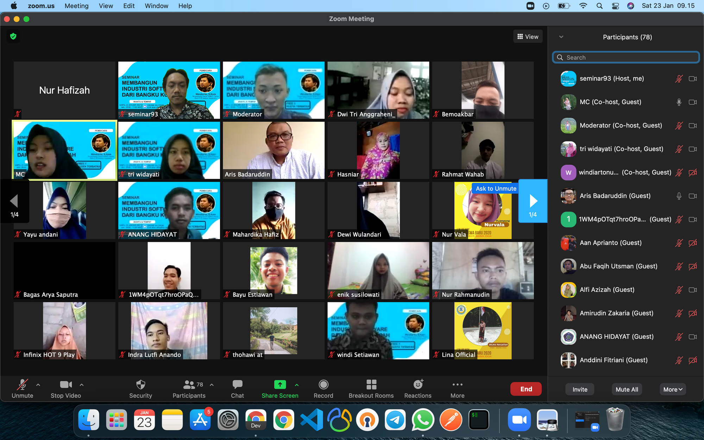Open the View menu bar item
The width and height of the screenshot is (704, 440).
click(105, 6)
